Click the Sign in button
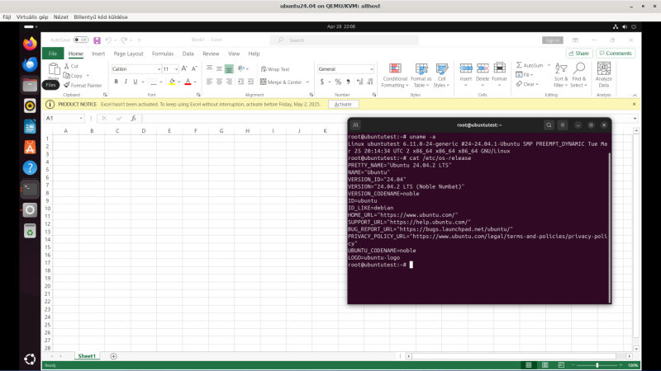This screenshot has width=661, height=371. click(x=552, y=40)
